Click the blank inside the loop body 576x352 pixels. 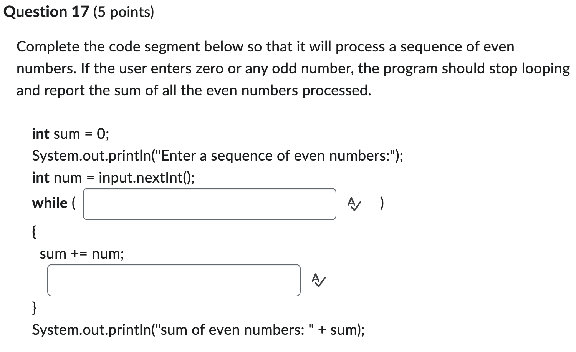pos(174,280)
